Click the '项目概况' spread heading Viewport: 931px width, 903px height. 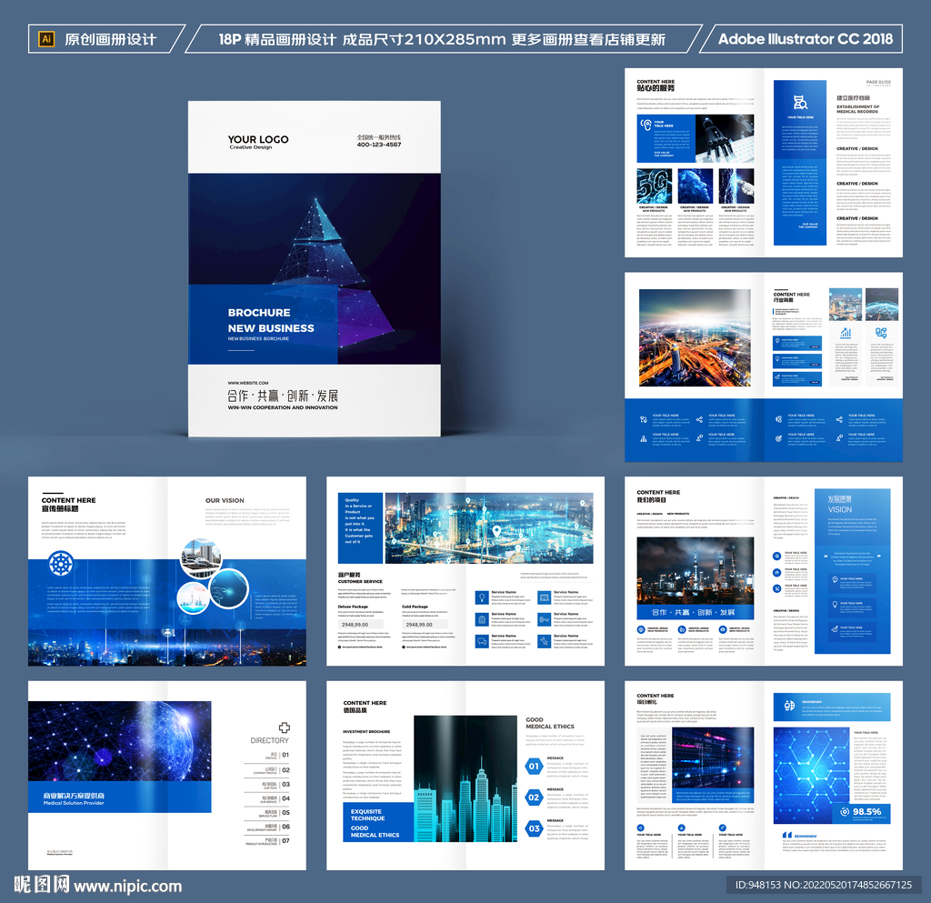point(648,702)
